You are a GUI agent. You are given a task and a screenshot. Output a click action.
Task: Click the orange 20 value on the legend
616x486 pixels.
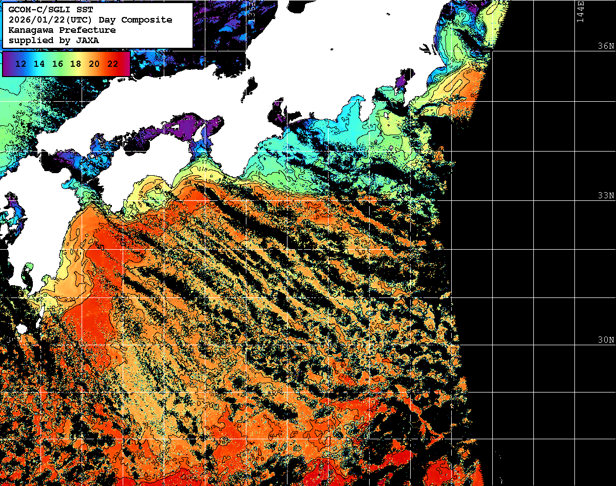(94, 64)
